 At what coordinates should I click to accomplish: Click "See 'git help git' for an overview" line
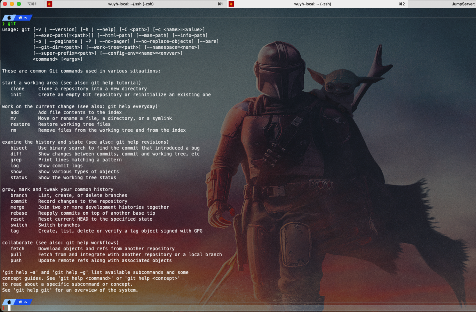click(70, 290)
